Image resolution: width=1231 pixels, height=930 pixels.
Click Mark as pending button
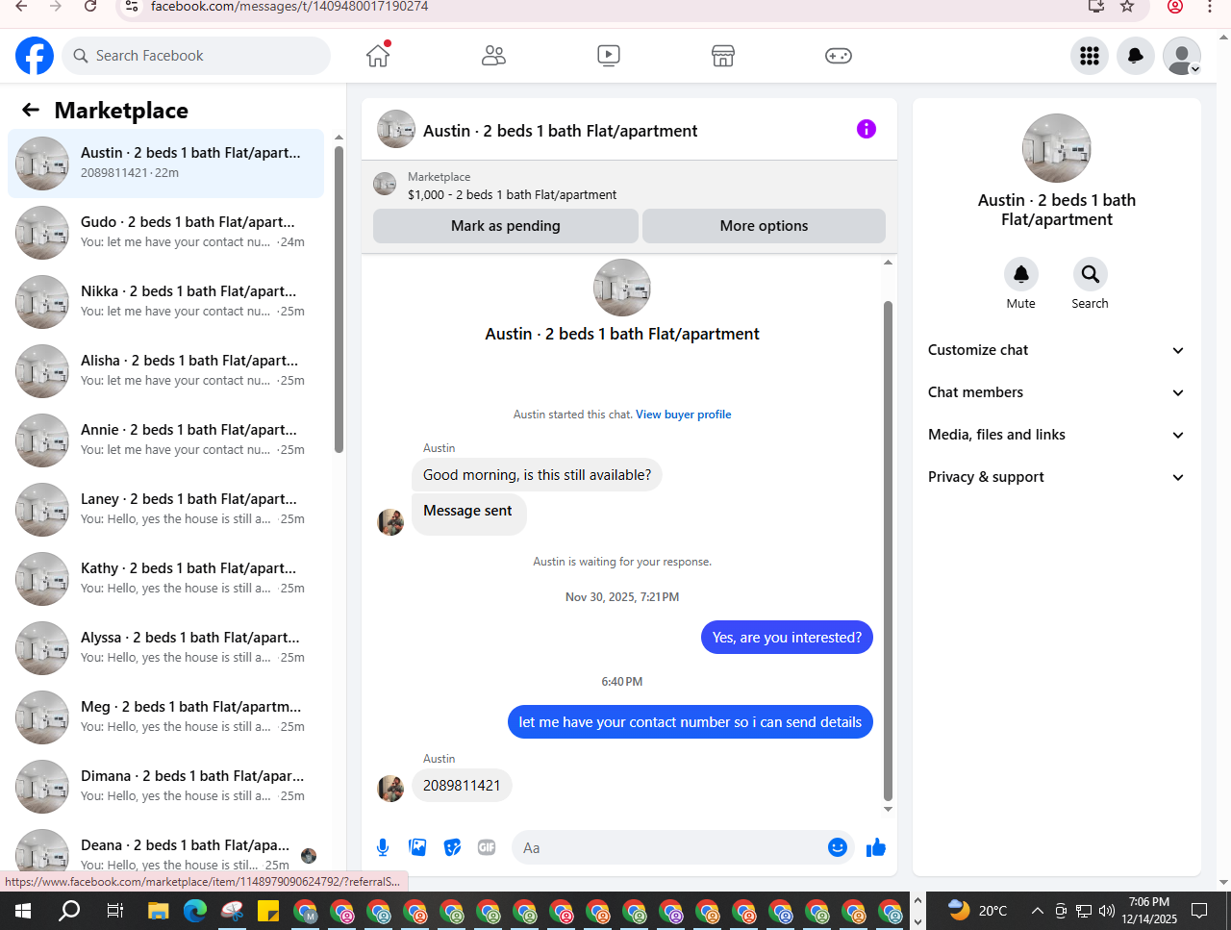coord(506,226)
